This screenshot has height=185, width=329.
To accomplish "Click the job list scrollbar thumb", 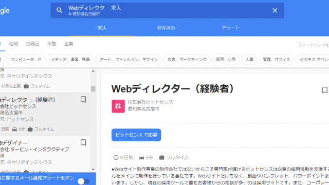I will [93, 89].
